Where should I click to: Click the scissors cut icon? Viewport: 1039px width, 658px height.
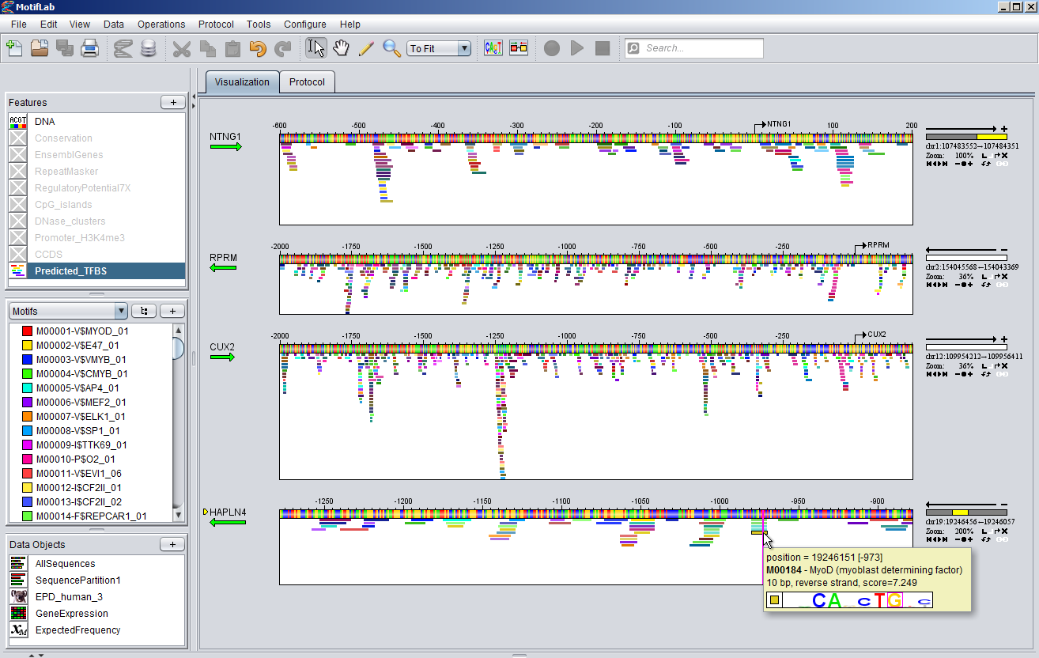click(x=182, y=48)
